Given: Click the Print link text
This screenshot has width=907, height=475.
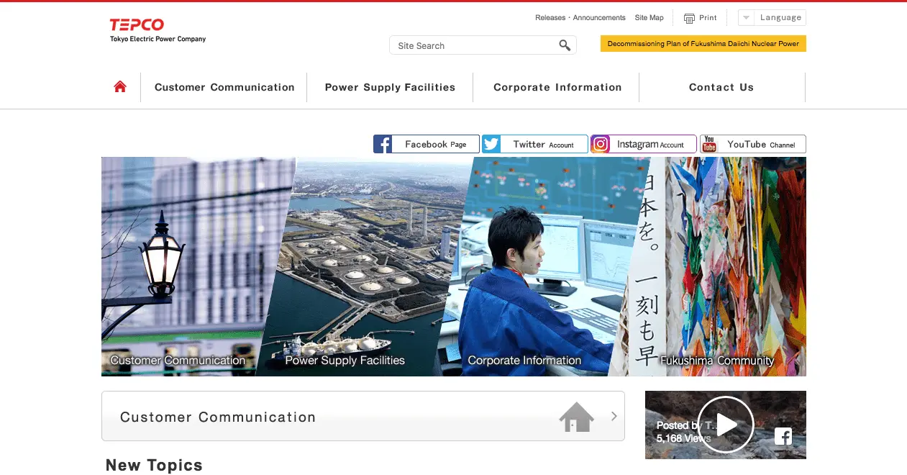Looking at the screenshot, I should pyautogui.click(x=708, y=18).
